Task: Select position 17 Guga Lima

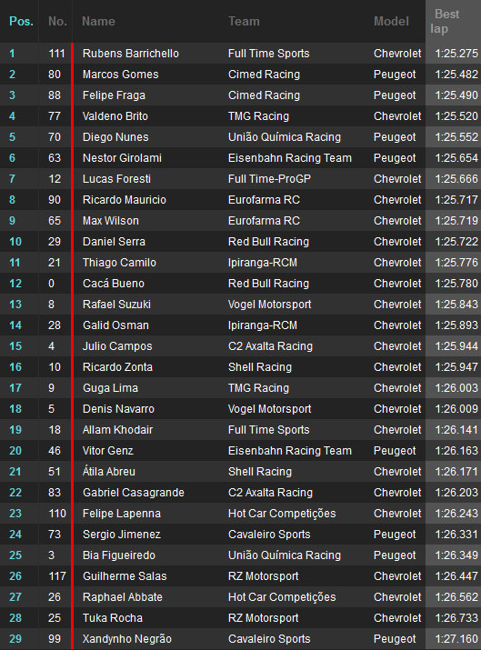Action: pyautogui.click(x=240, y=388)
